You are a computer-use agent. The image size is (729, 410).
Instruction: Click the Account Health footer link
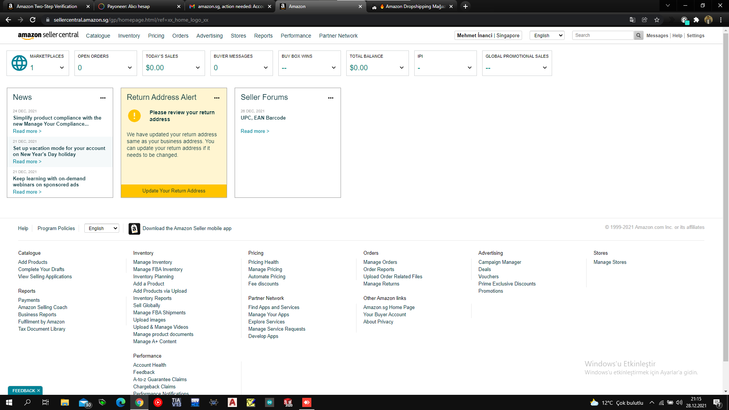(x=150, y=365)
